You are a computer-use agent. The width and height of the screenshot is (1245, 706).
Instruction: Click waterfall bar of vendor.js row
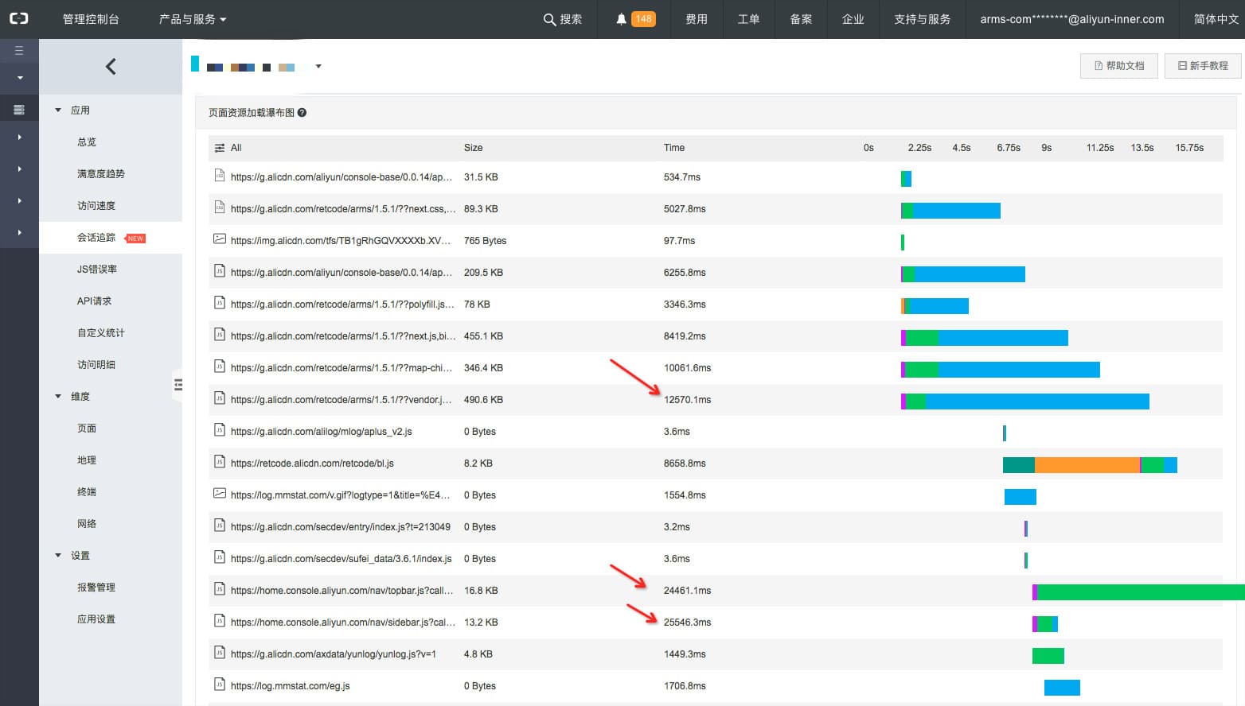coord(1025,401)
